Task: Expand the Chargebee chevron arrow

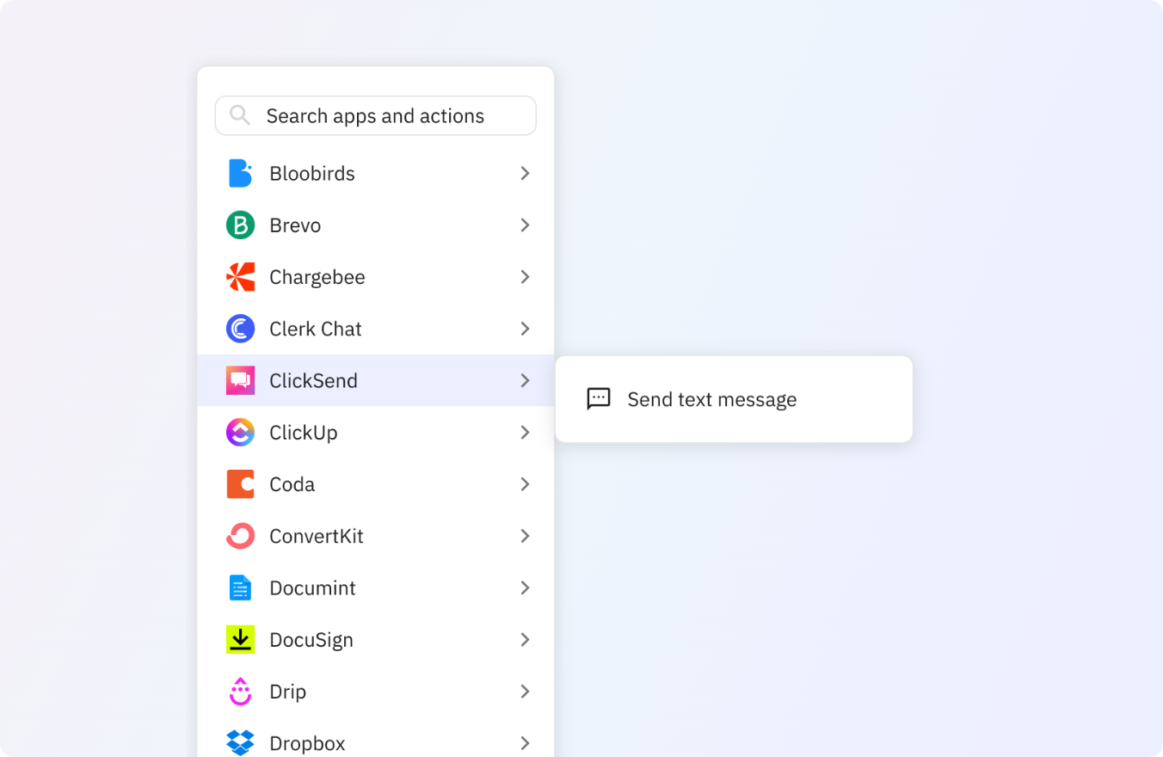Action: coord(525,277)
